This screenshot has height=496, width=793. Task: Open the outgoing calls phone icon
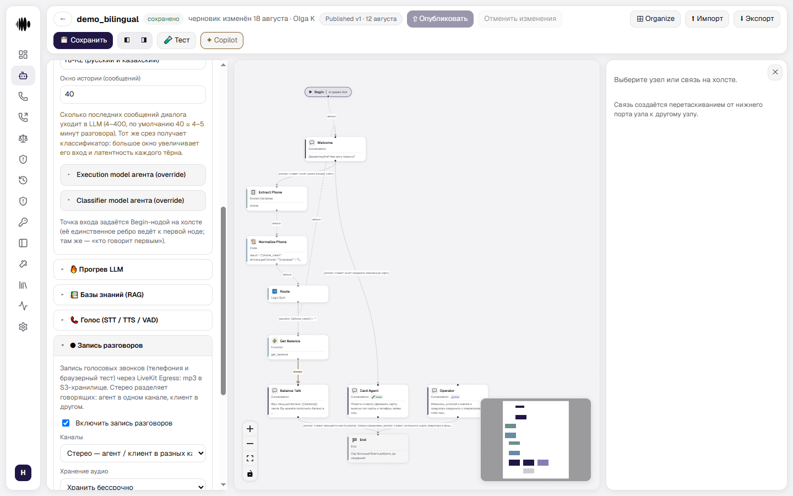(23, 117)
